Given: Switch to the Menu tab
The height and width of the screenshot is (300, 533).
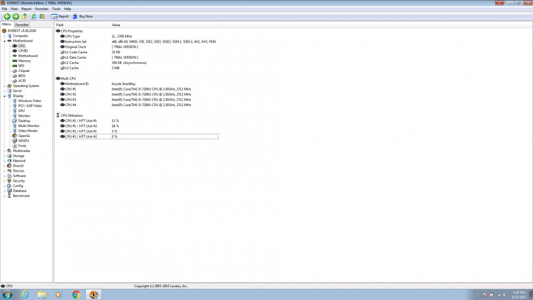Looking at the screenshot, I should [x=6, y=24].
